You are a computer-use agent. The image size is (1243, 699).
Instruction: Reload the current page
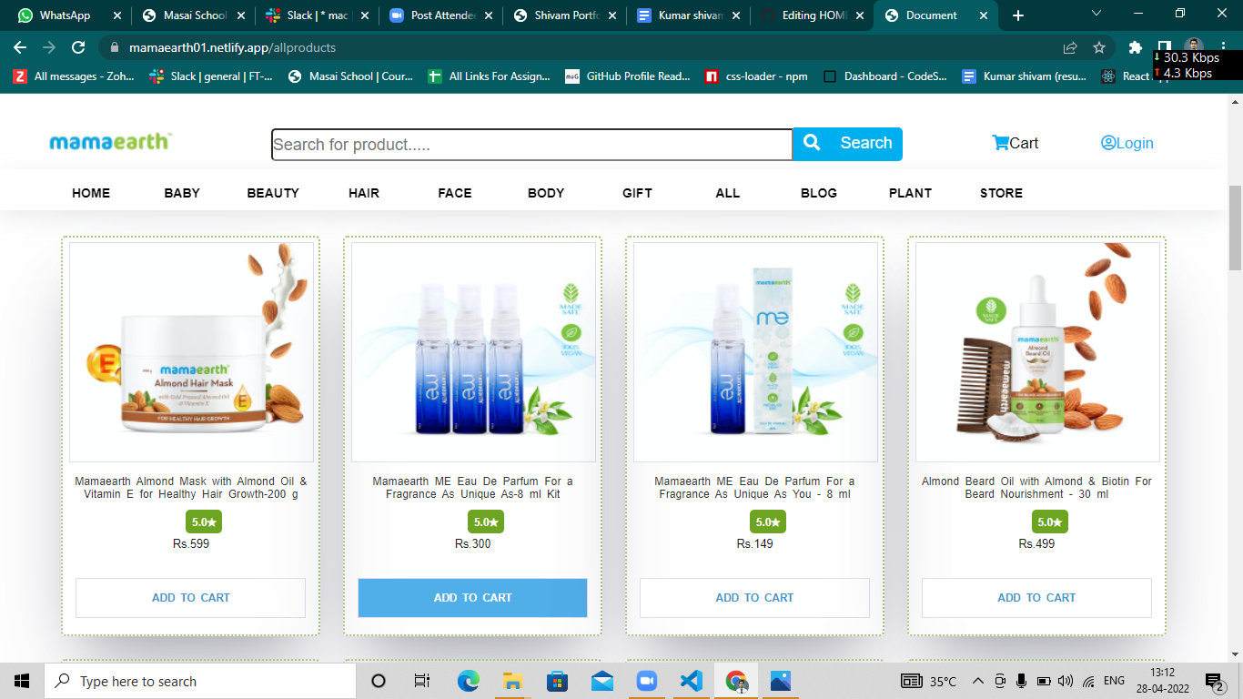click(78, 47)
